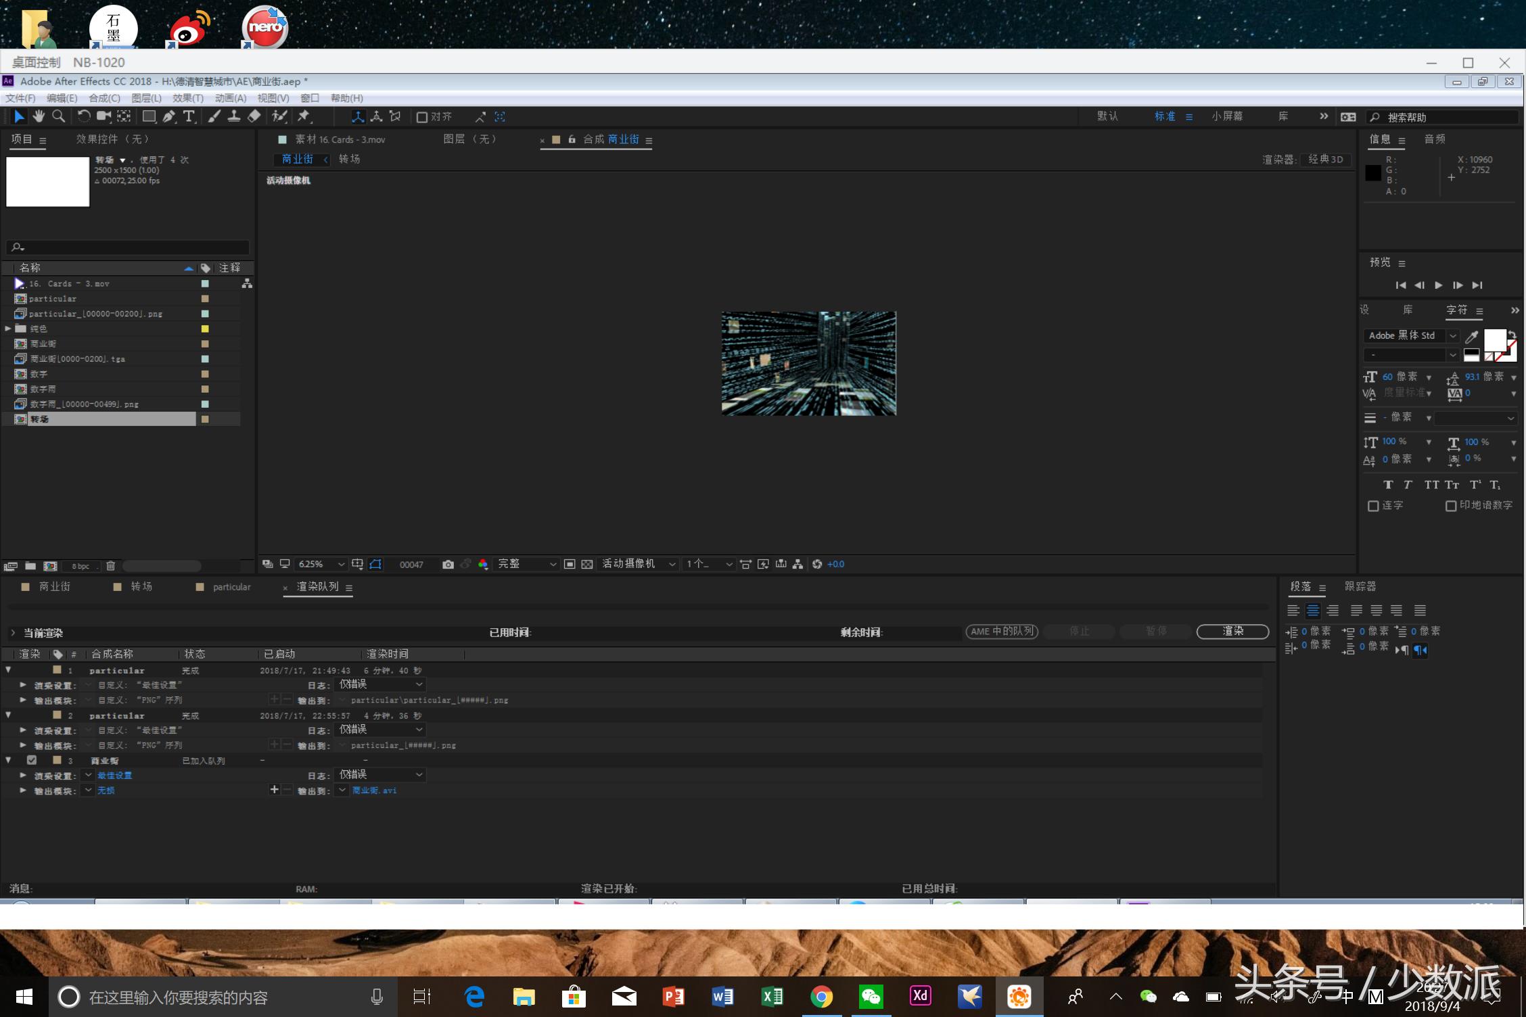Select the Pen tool
The image size is (1526, 1017).
(168, 116)
